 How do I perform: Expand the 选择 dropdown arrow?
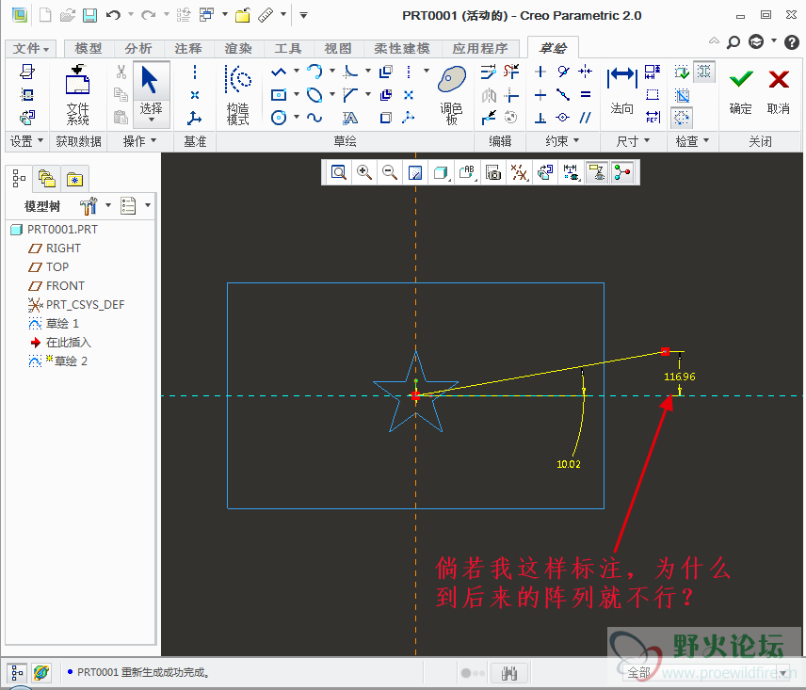[152, 121]
